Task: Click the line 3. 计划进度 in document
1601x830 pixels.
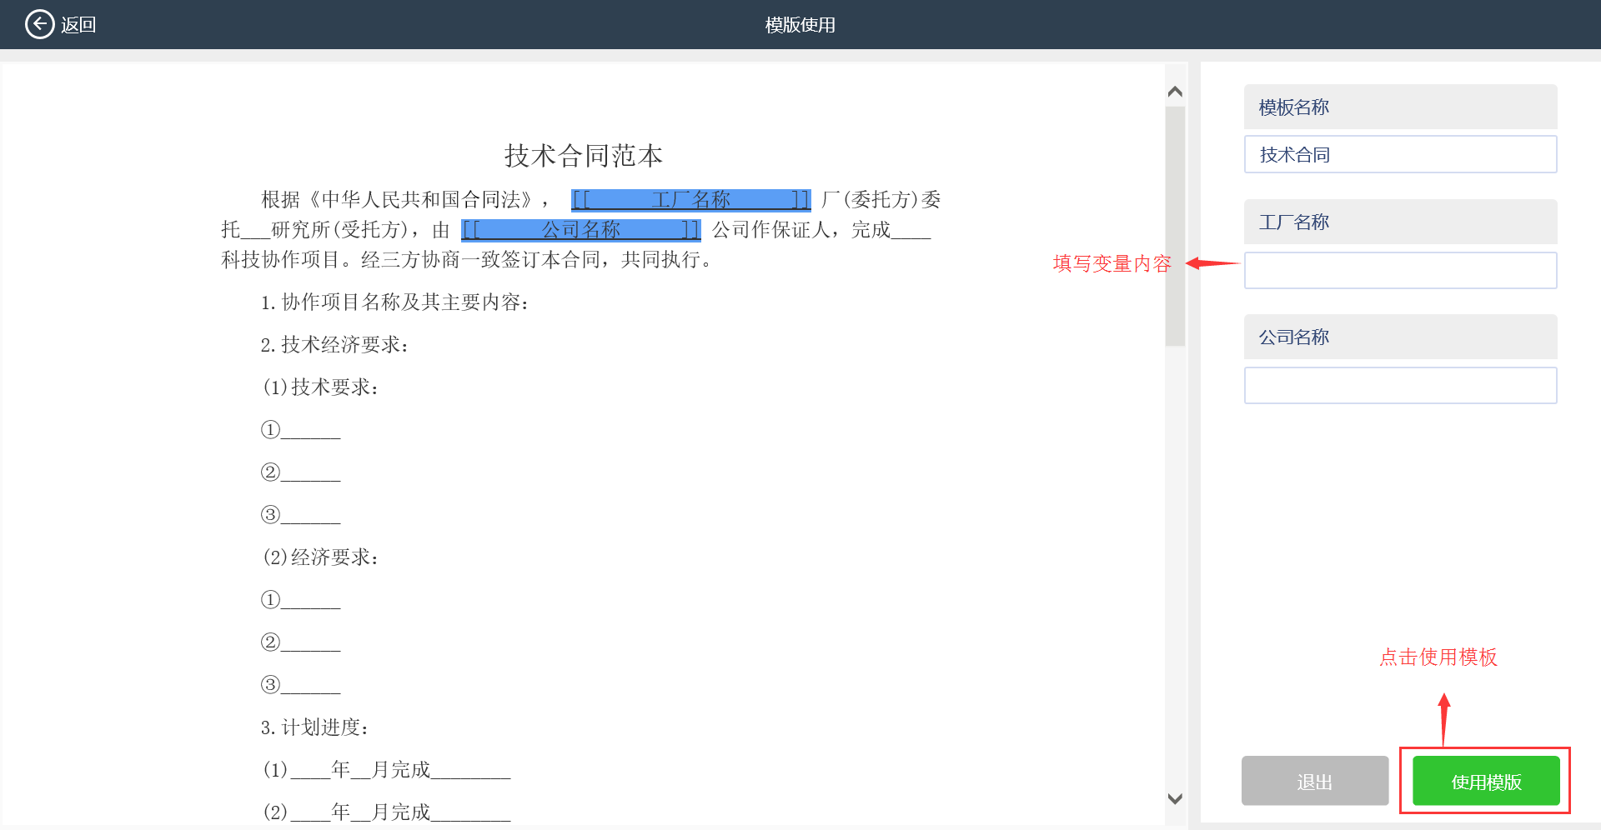Action: point(314,727)
